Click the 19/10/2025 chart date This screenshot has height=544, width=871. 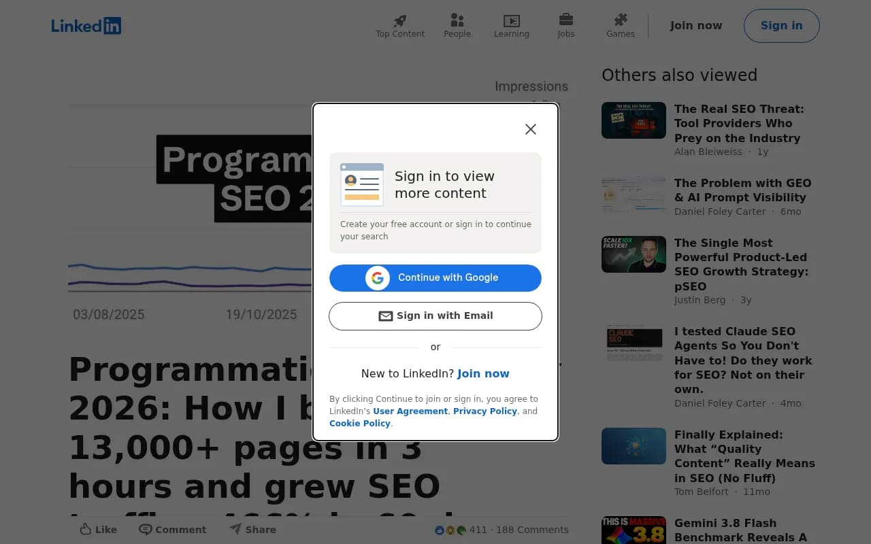point(261,315)
